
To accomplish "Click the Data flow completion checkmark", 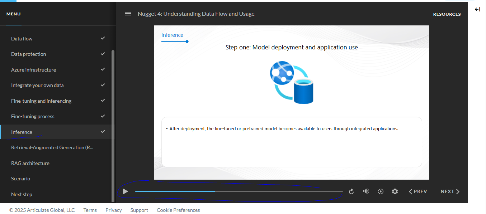I will (x=103, y=38).
